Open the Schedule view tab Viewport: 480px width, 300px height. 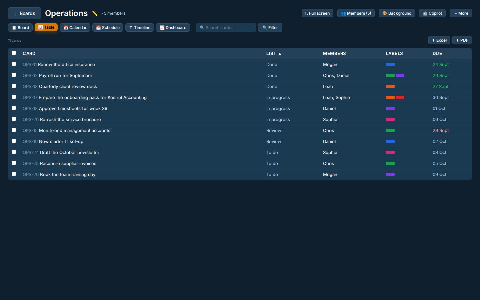pos(108,27)
